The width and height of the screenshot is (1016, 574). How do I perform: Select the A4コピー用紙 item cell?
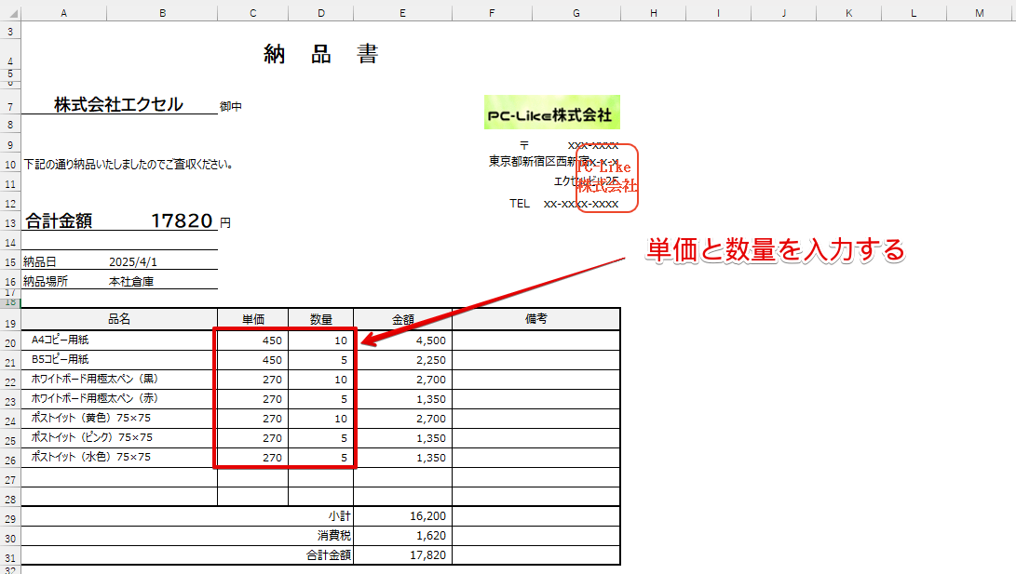click(x=119, y=340)
